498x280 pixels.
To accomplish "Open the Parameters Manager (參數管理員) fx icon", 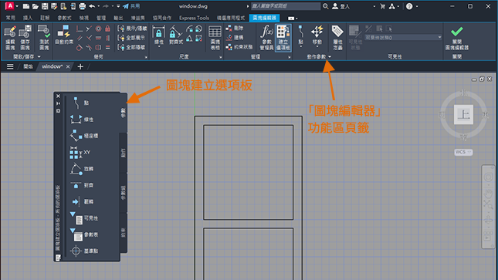I will [x=266, y=38].
